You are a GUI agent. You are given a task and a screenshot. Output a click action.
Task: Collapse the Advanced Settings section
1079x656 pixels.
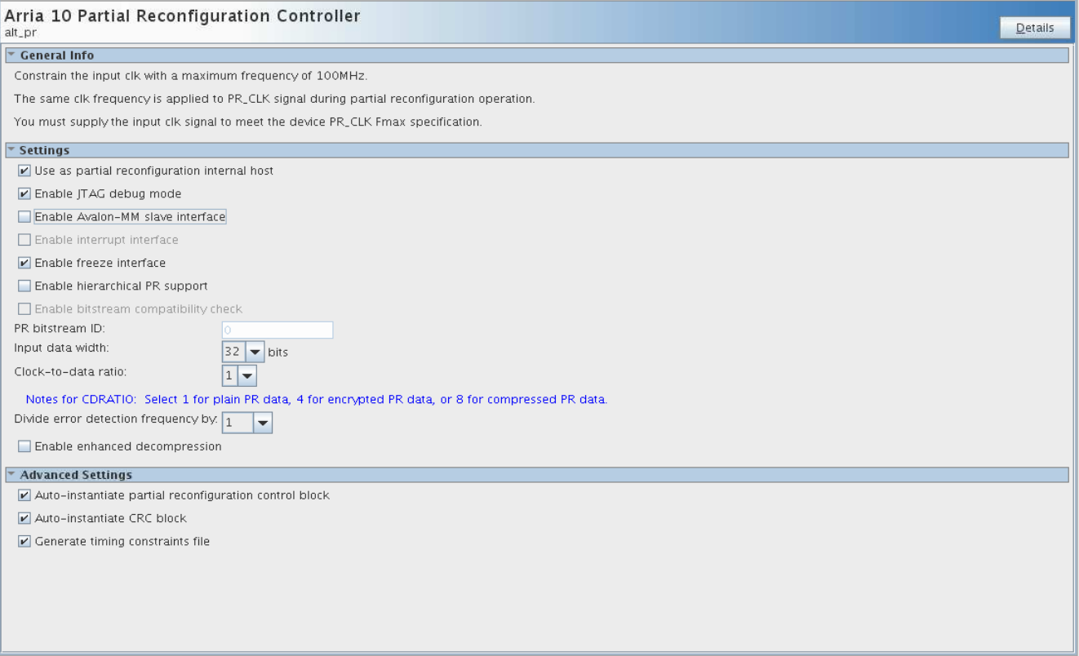click(x=11, y=475)
